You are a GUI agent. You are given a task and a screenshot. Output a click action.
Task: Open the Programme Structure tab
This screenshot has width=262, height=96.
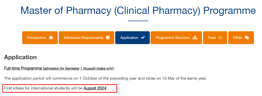coord(176,38)
